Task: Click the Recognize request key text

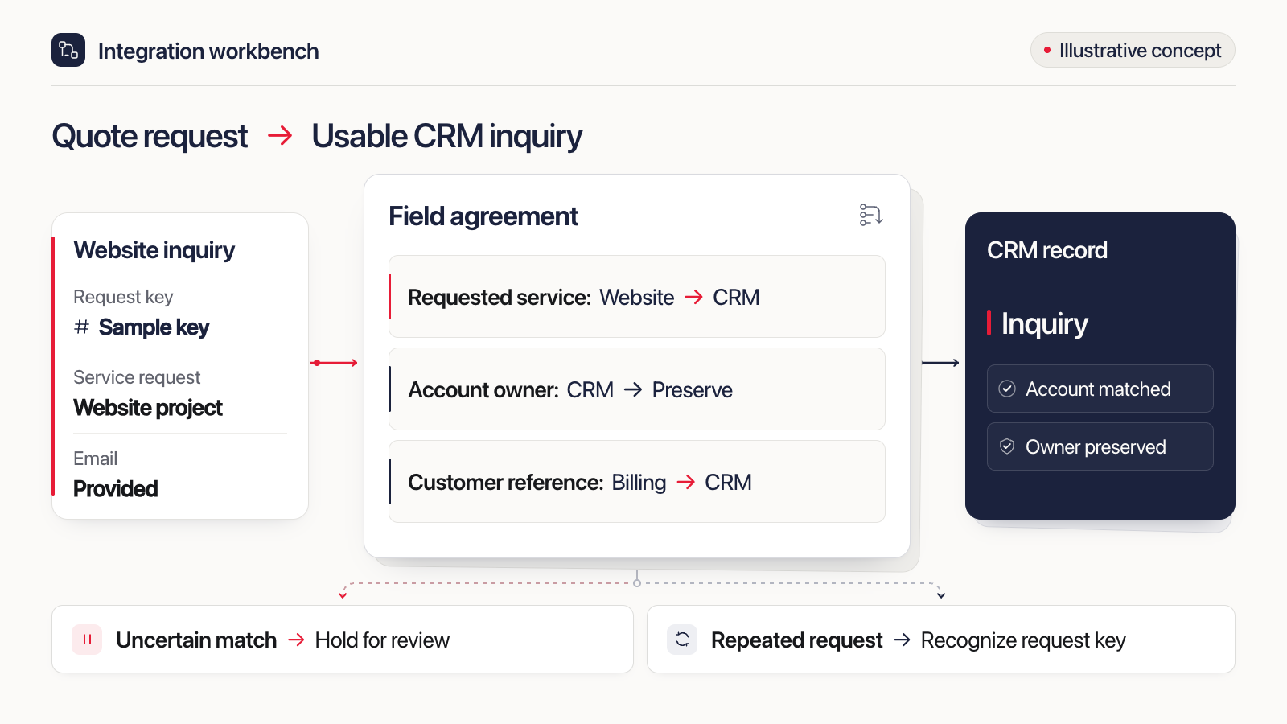Action: coord(1023,640)
